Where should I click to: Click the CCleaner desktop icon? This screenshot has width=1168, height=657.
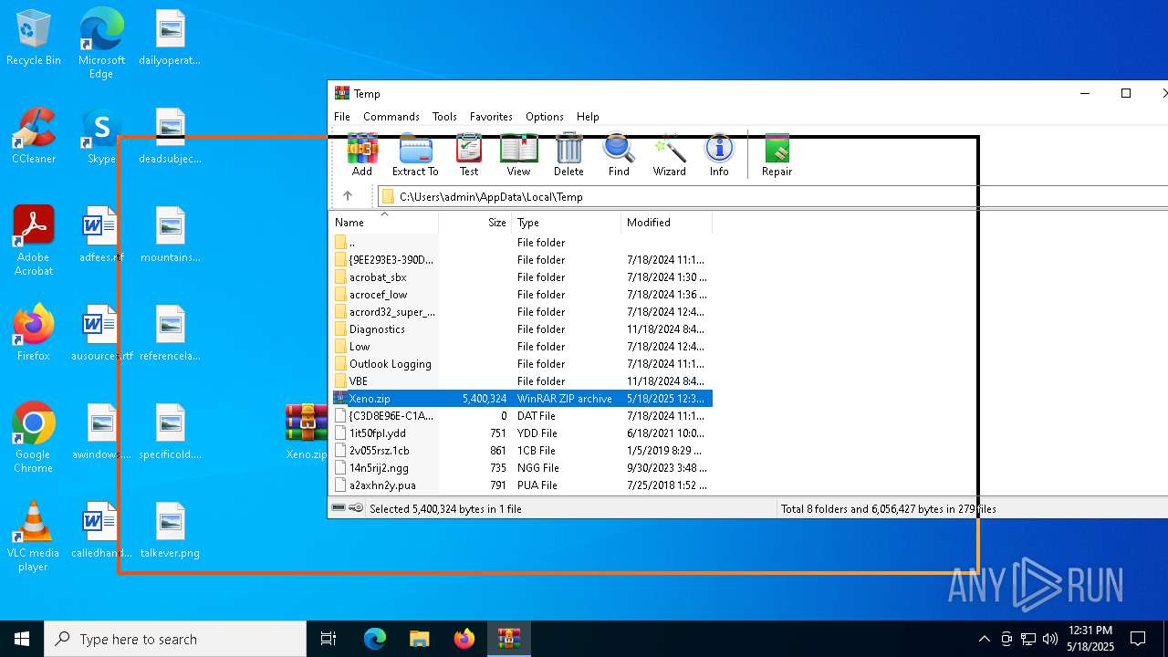(34, 136)
